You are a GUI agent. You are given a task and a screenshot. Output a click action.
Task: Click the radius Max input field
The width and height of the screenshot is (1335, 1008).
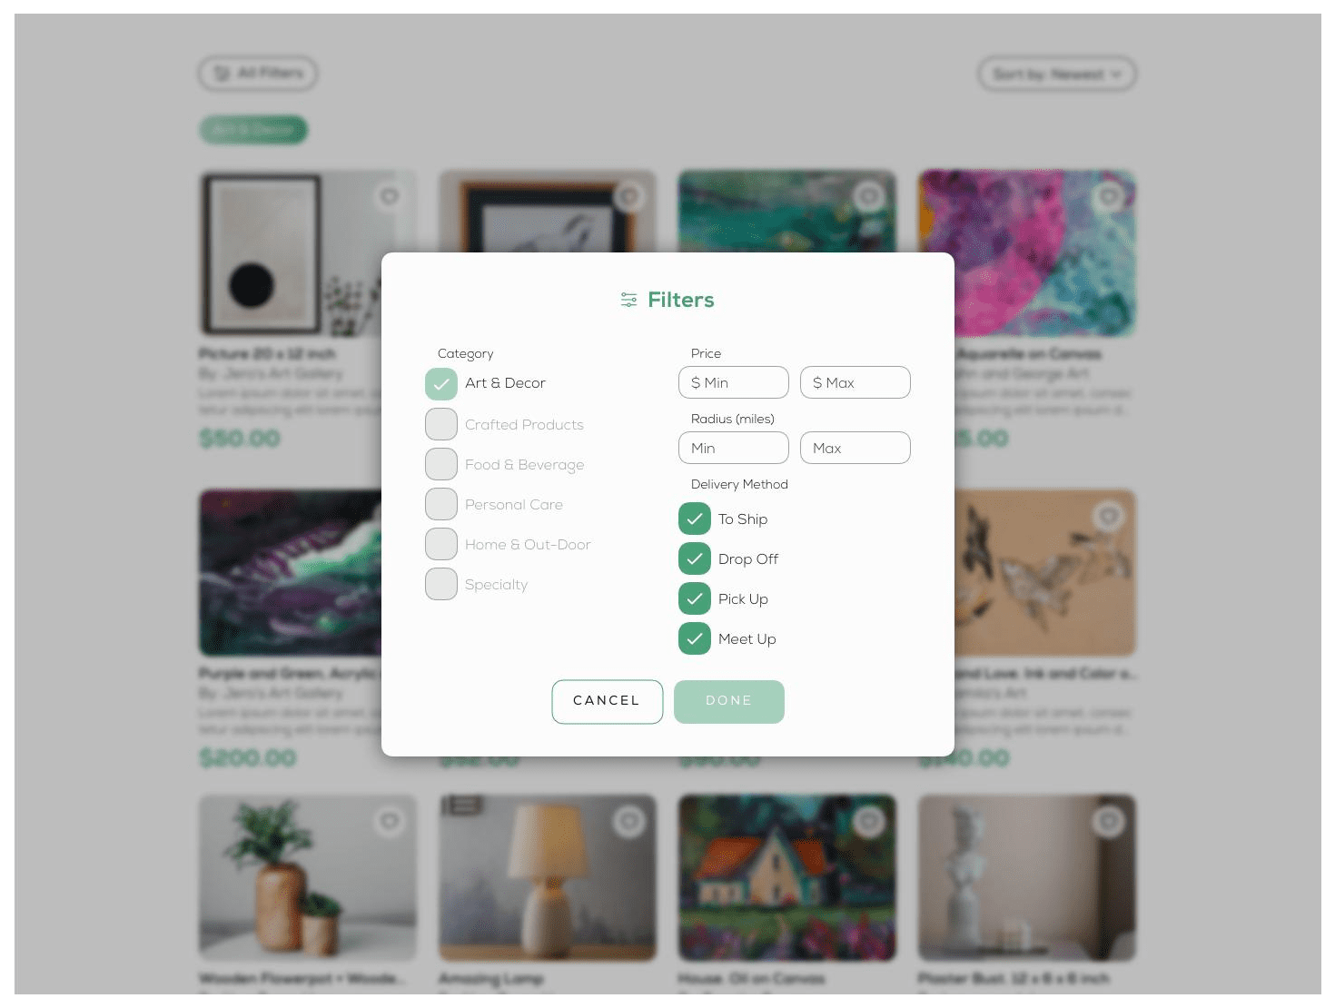(x=855, y=448)
